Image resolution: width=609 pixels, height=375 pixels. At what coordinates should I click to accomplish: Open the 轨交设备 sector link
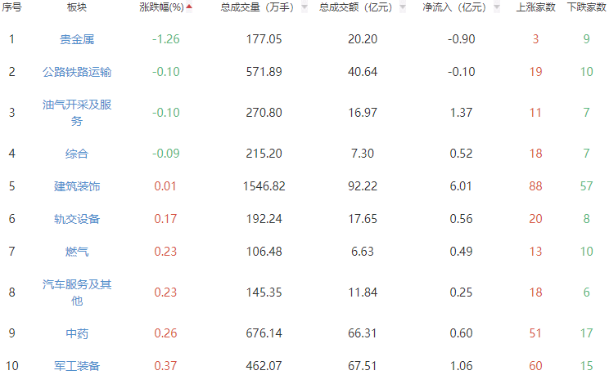77,219
